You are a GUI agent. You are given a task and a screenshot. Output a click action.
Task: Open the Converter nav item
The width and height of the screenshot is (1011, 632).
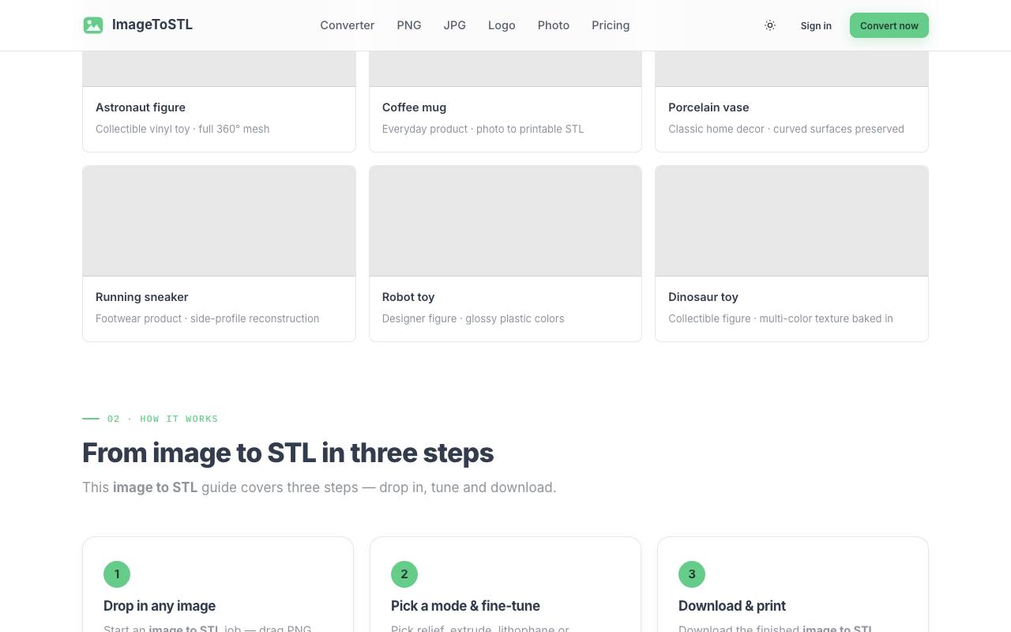pos(348,25)
